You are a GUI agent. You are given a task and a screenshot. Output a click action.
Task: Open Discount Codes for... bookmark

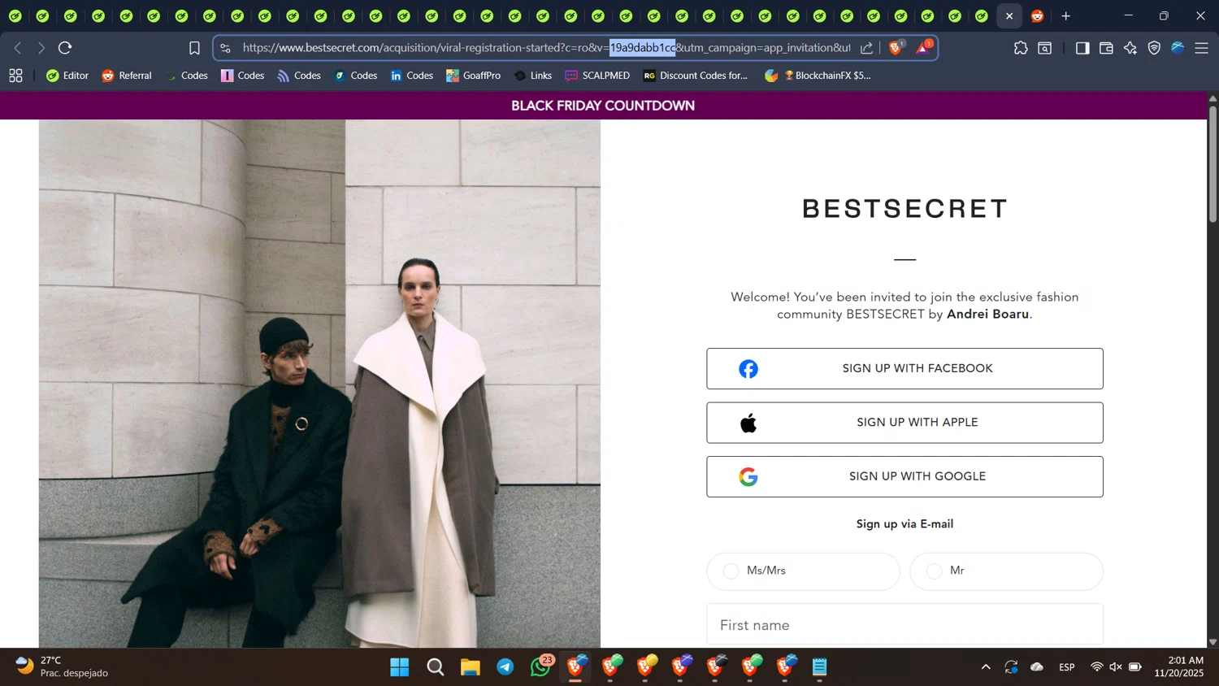tap(696, 76)
